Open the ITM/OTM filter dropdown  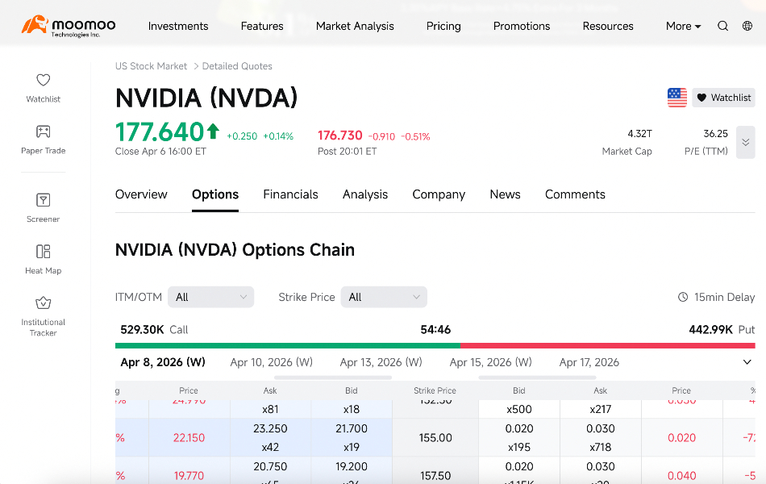(210, 297)
